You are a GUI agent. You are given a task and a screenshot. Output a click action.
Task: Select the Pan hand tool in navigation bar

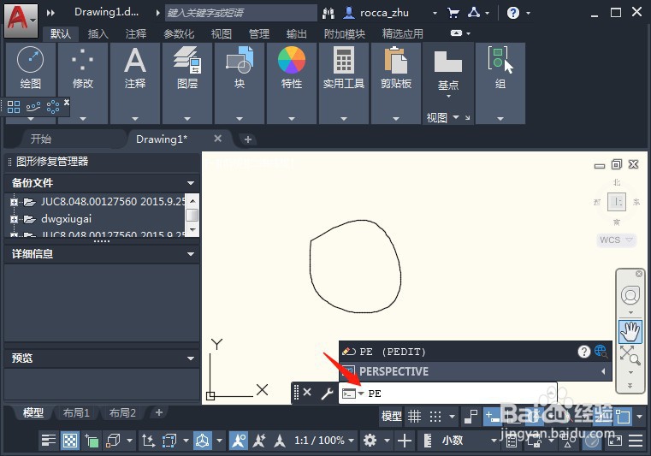(x=630, y=331)
